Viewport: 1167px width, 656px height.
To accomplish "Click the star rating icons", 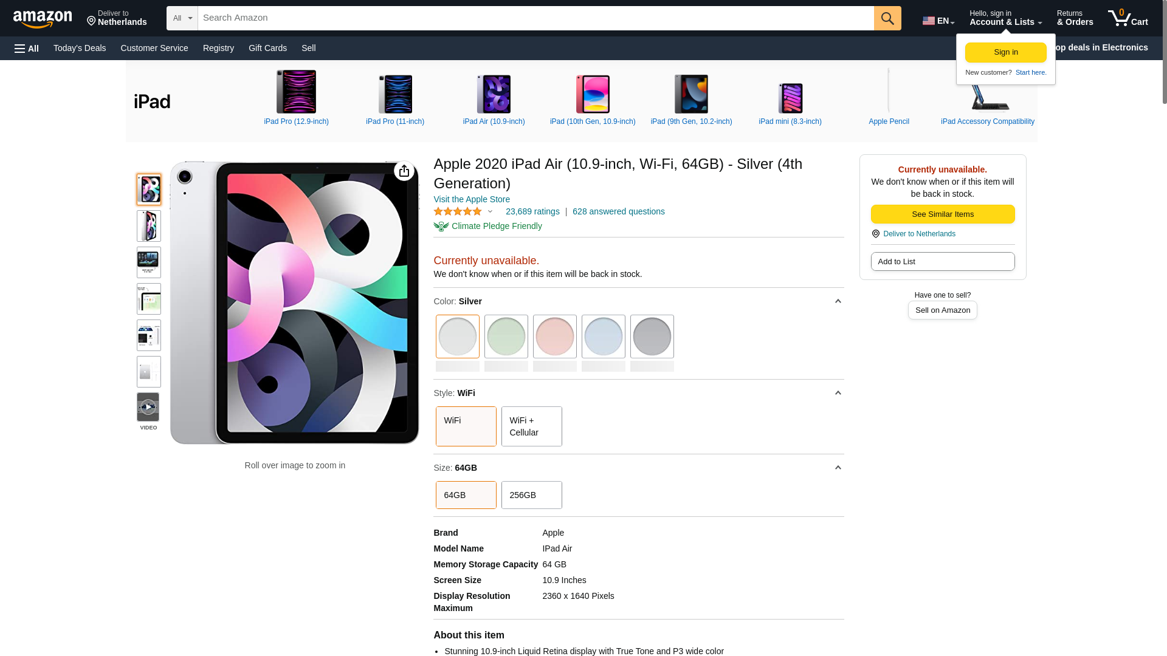I will click(x=458, y=211).
